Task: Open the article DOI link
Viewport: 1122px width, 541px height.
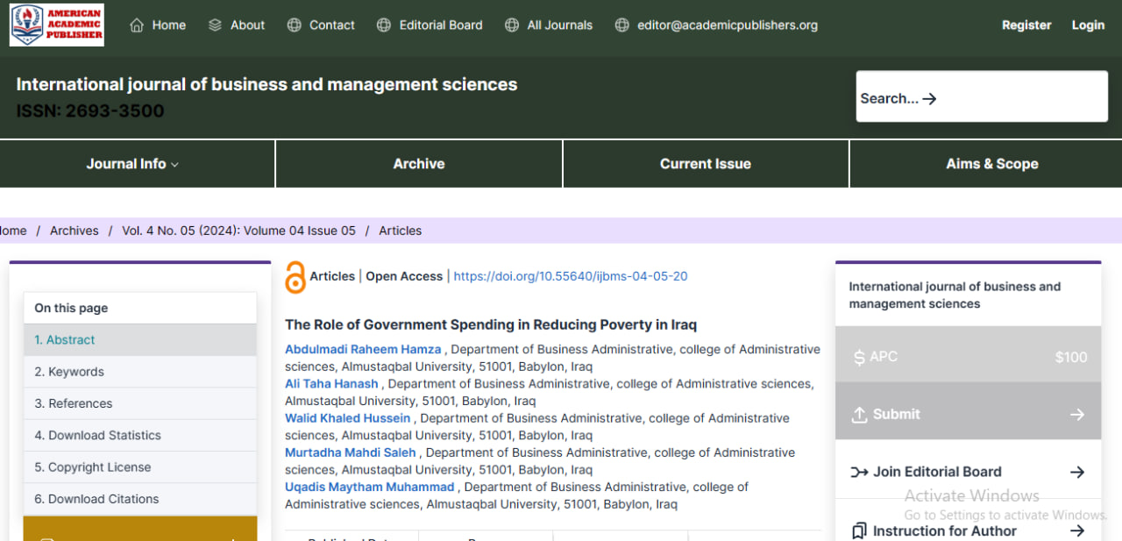Action: [x=571, y=276]
